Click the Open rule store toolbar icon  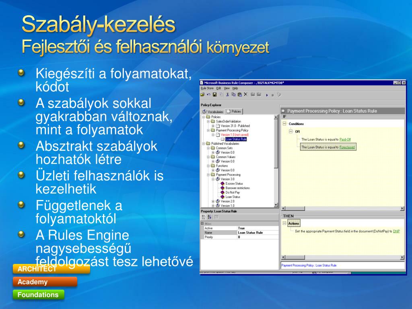[x=202, y=95]
